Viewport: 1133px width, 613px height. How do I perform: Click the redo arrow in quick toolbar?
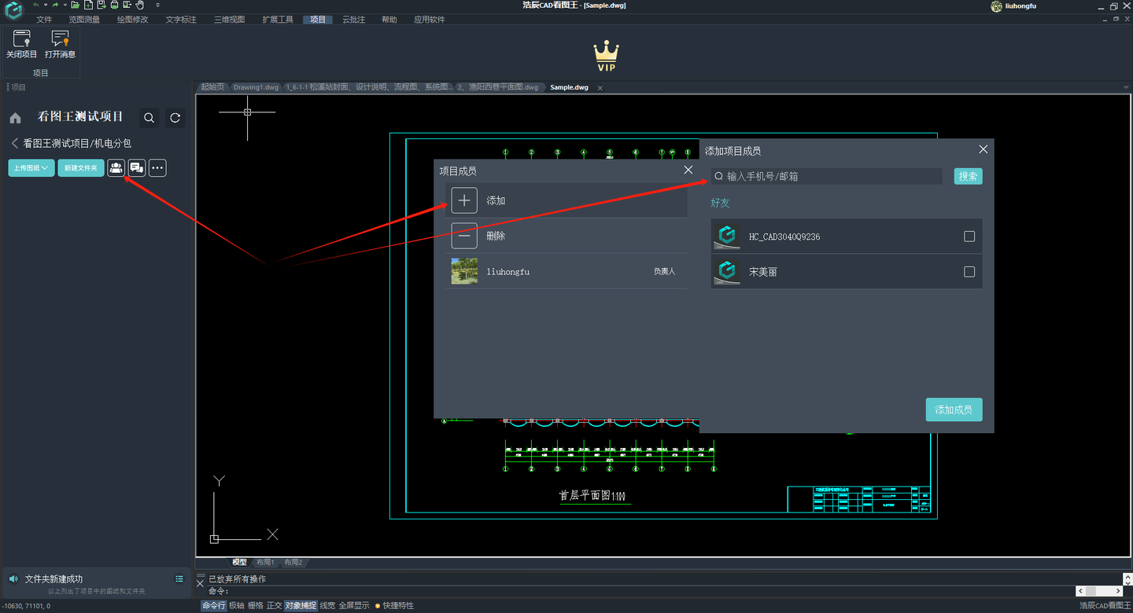click(x=55, y=5)
